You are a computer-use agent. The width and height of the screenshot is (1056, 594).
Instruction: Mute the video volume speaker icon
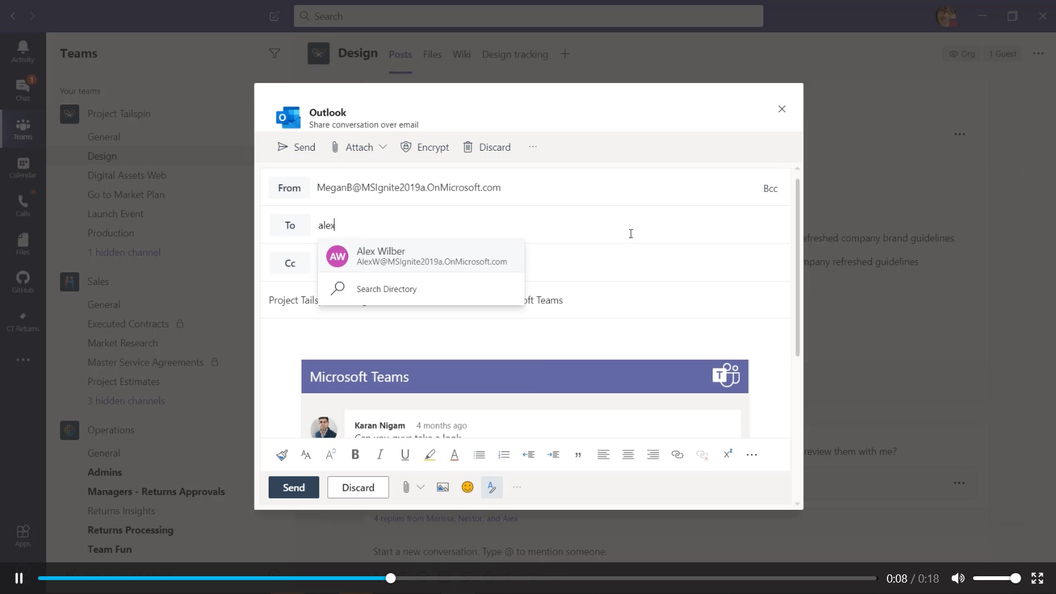[x=958, y=578]
